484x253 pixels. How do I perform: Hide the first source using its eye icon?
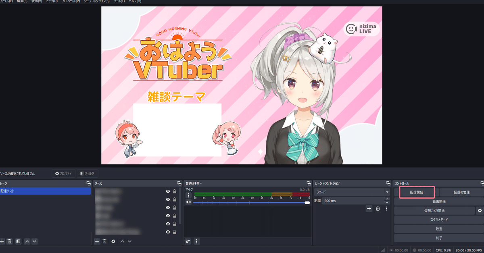click(x=168, y=192)
